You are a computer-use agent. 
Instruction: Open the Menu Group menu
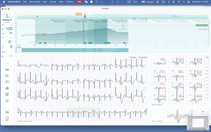point(35,2)
